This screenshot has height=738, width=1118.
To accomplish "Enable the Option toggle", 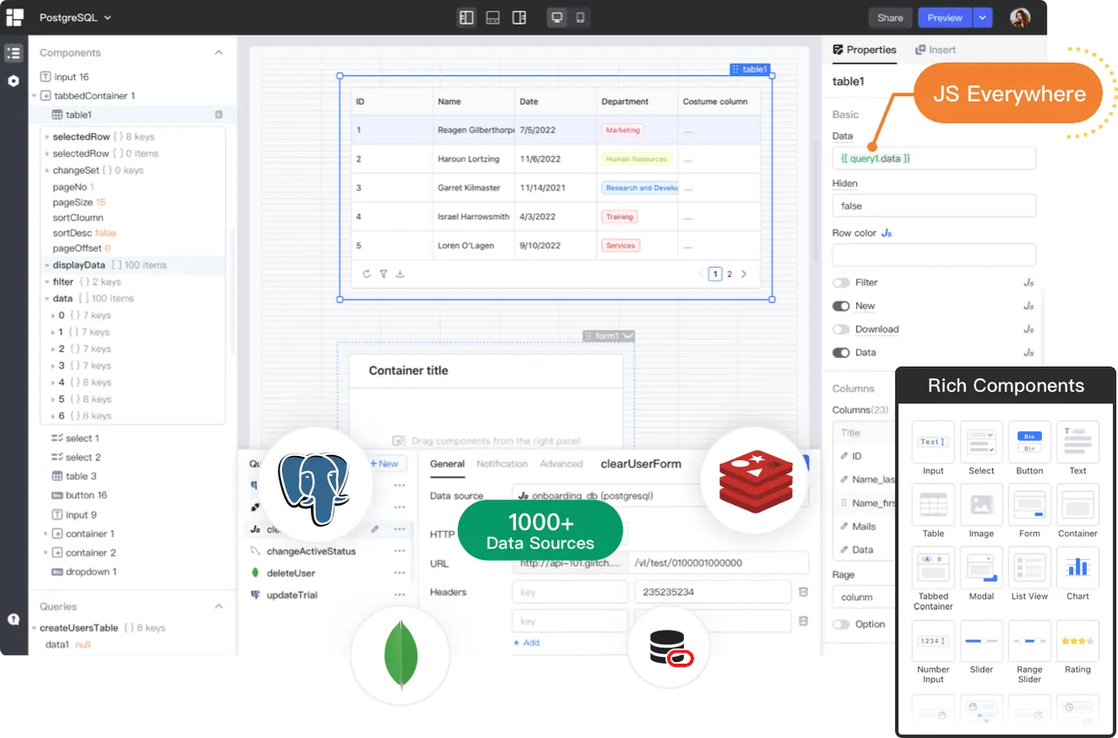I will 841,624.
